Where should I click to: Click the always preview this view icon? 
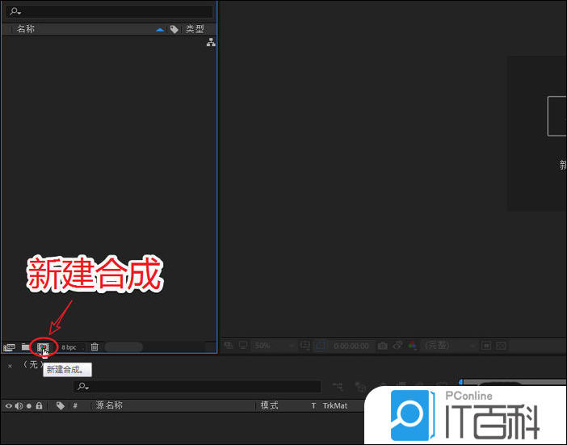(x=229, y=345)
